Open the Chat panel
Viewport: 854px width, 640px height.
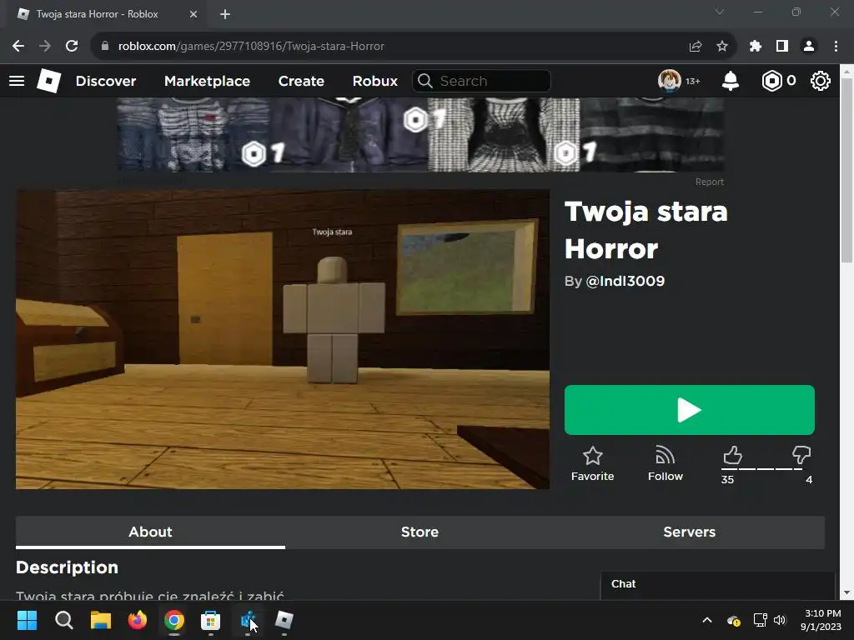click(718, 584)
